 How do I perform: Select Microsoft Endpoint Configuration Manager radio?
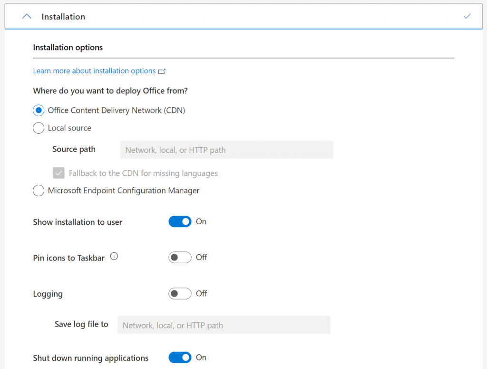pos(39,190)
